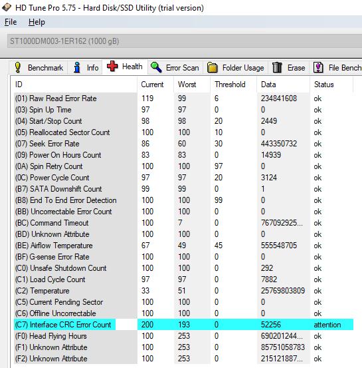
Task: Click the Status column header
Action: [x=331, y=85]
